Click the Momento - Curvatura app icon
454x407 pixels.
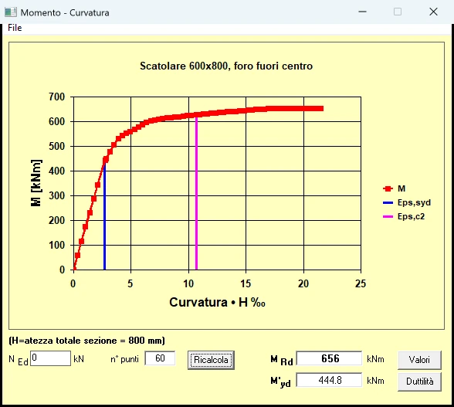tap(11, 12)
